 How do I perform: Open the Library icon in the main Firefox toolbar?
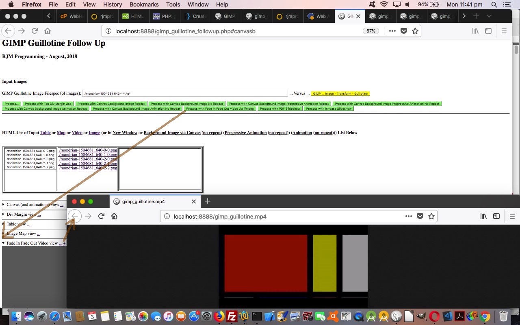pos(476,31)
